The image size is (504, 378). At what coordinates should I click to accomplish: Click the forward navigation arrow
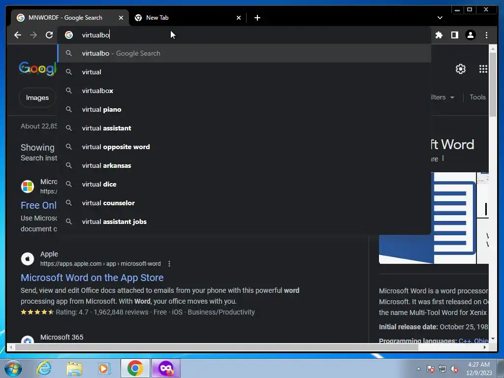point(33,35)
